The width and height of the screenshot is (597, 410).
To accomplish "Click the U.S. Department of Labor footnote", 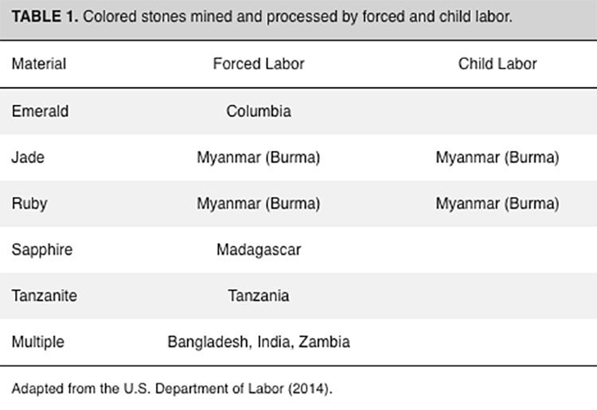I will click(172, 389).
